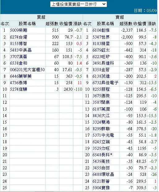The image size is (159, 192).
Task: Click the 超張數 header in the 買超 table
Action: click(52, 24)
